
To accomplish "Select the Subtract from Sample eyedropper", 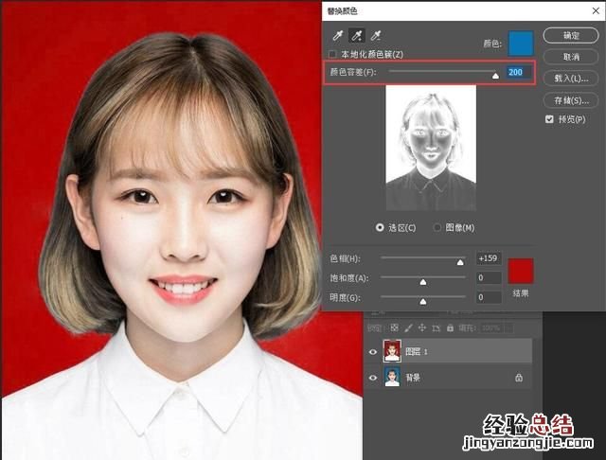I will click(x=376, y=36).
